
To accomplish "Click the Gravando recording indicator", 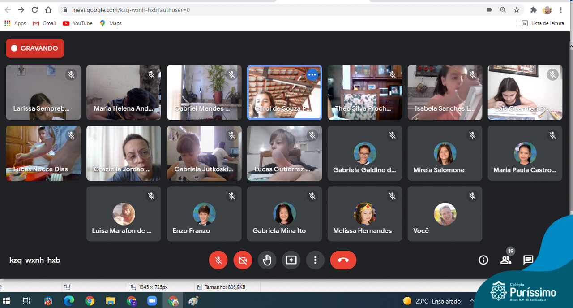I will pos(35,48).
